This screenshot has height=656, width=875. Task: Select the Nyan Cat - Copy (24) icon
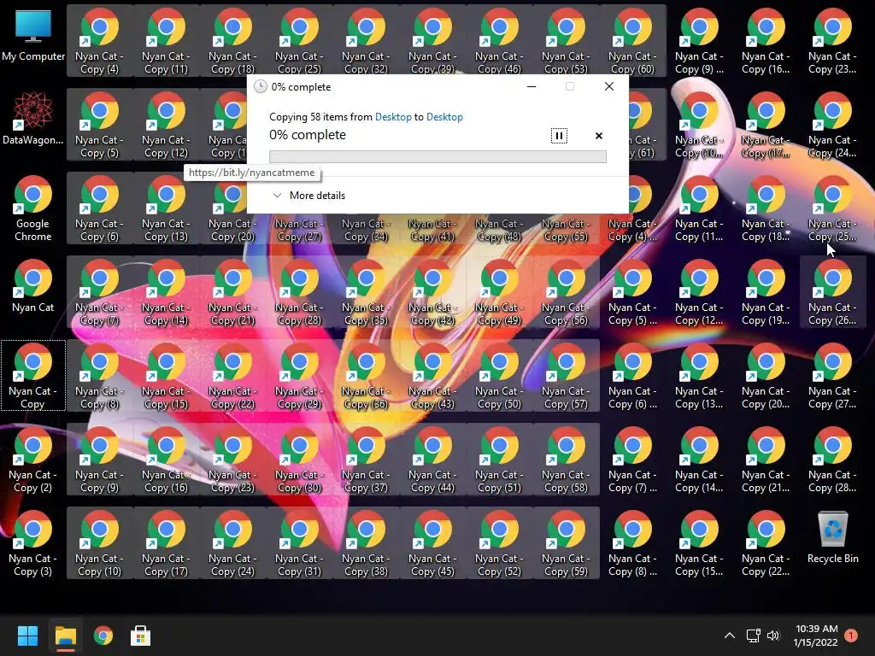pos(232,542)
